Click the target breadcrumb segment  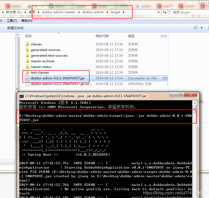[x=115, y=12]
